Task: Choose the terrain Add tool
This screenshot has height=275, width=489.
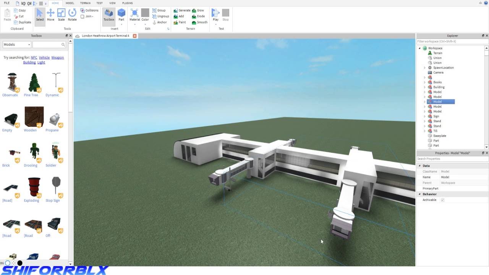Action: pos(179,16)
